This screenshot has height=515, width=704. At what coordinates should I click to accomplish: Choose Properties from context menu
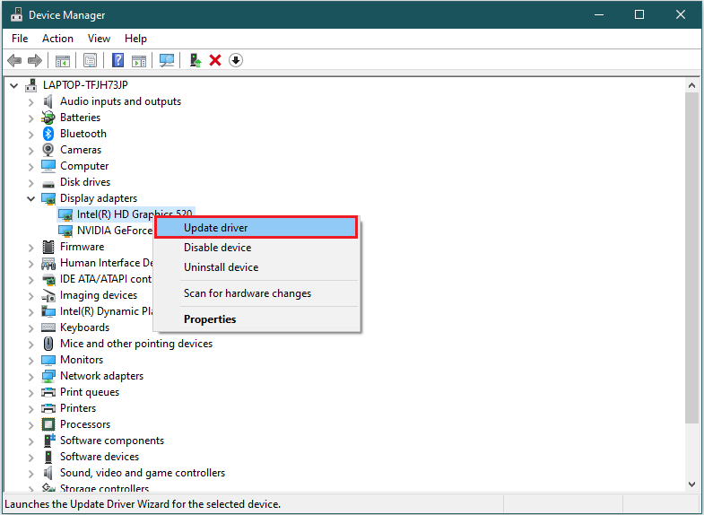pyautogui.click(x=256, y=319)
